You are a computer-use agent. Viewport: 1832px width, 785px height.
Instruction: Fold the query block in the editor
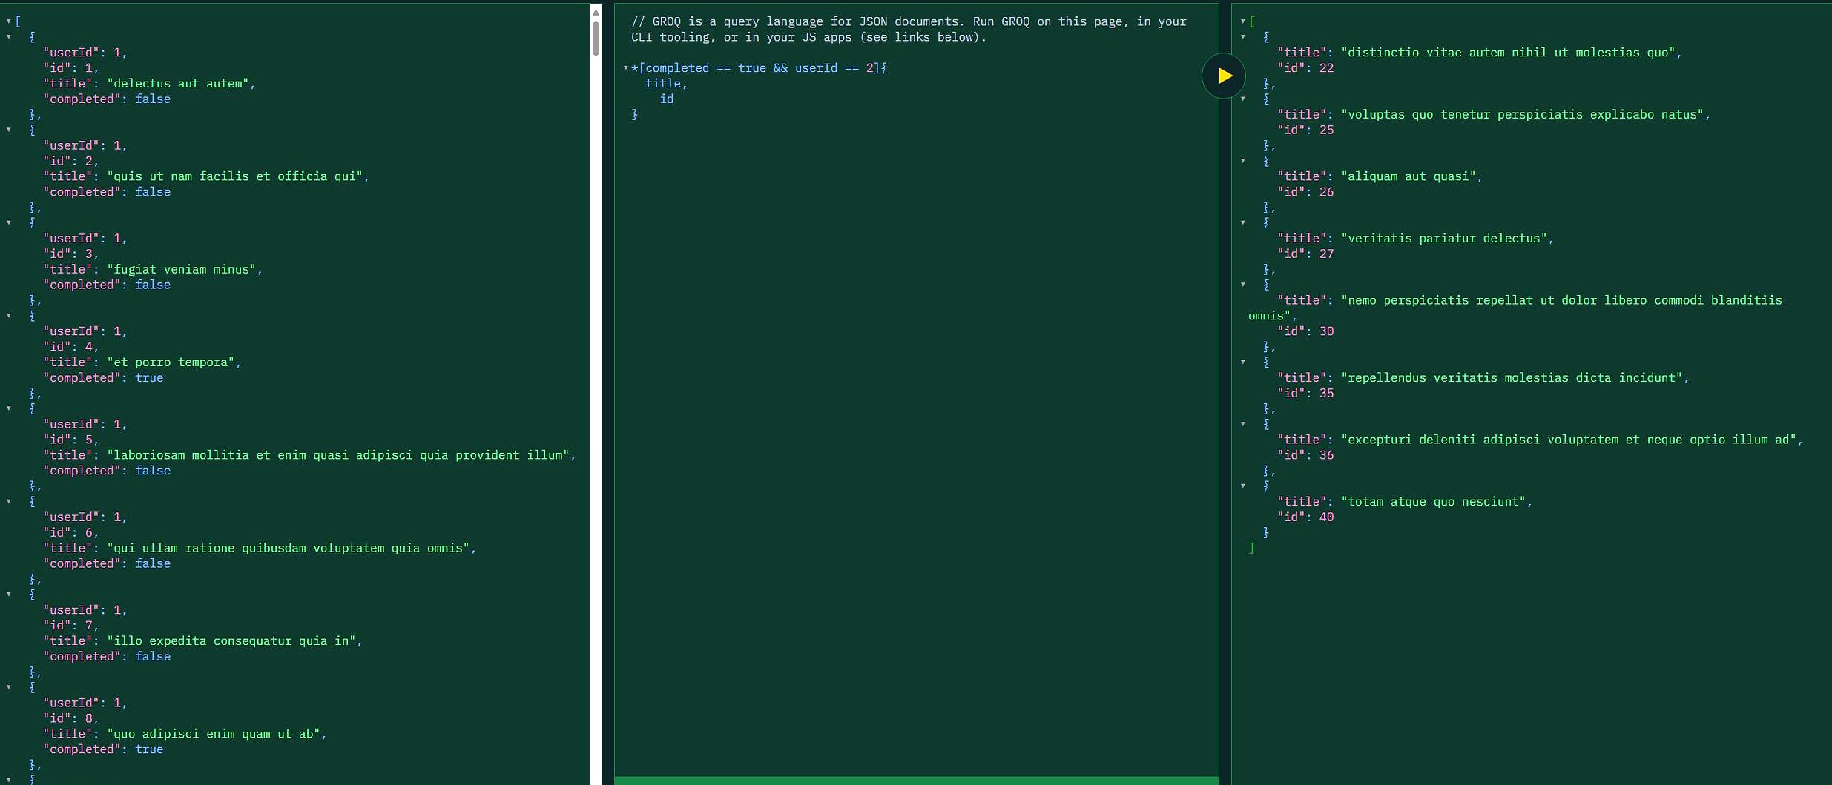626,68
